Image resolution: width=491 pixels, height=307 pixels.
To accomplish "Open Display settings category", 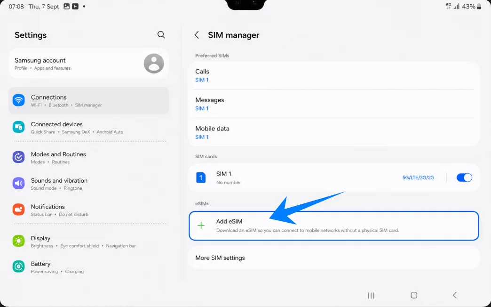I will (89, 242).
